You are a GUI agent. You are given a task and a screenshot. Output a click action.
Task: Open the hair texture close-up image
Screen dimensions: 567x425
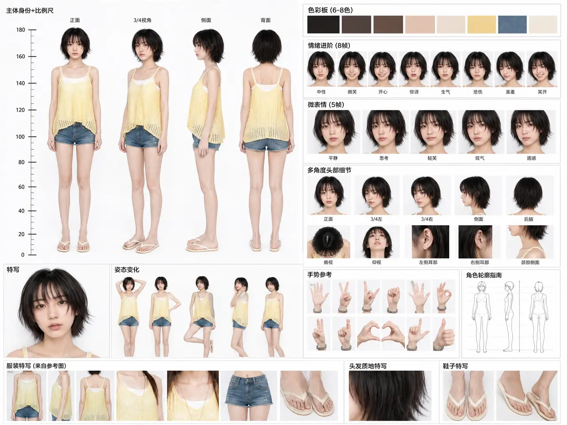click(x=390, y=395)
